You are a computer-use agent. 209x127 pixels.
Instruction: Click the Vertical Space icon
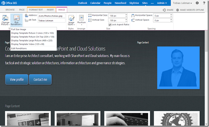tap(133, 20)
